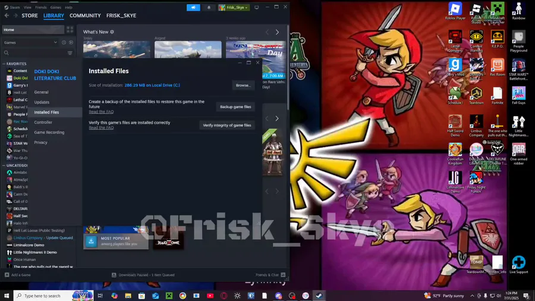Click Backup game files button
Image resolution: width=535 pixels, height=301 pixels.
(x=235, y=107)
